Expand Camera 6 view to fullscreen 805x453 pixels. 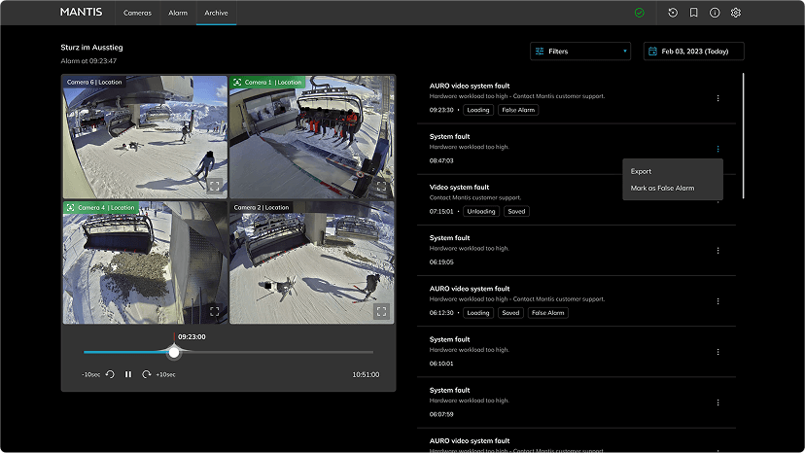[x=214, y=186]
